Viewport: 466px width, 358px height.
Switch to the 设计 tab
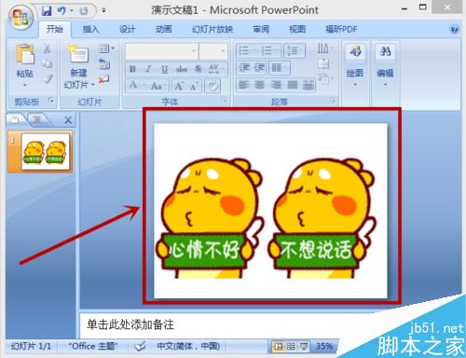[x=128, y=29]
